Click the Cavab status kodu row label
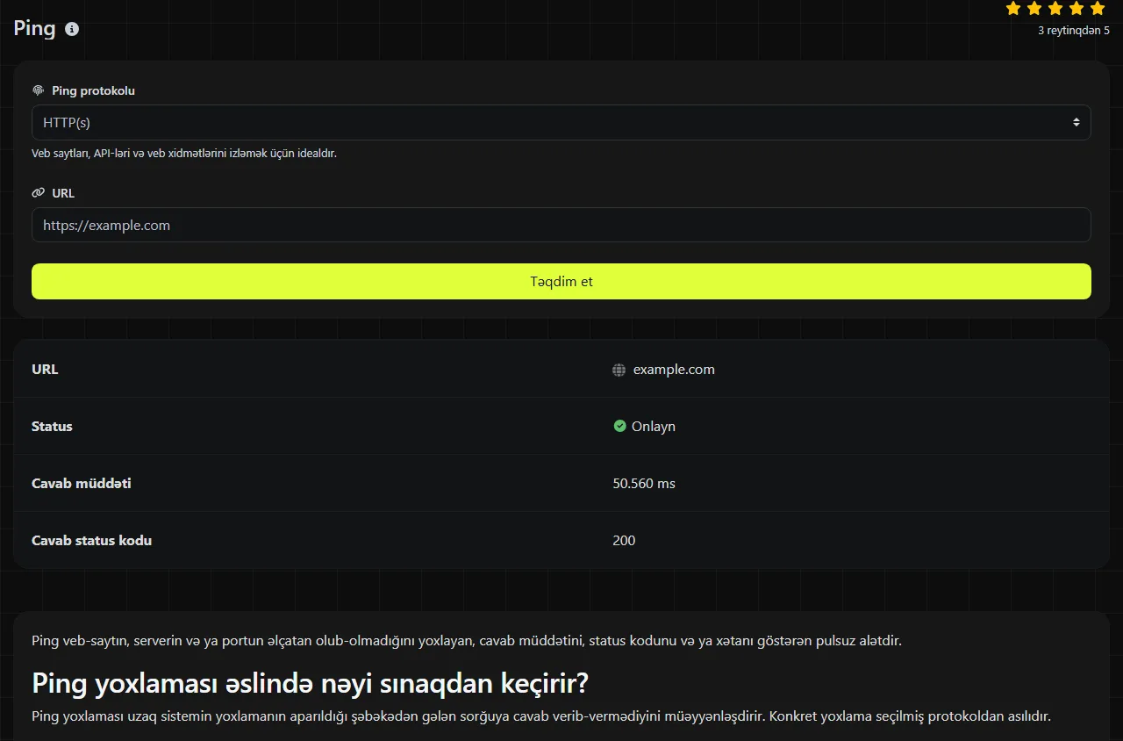This screenshot has height=741, width=1123. 92,541
